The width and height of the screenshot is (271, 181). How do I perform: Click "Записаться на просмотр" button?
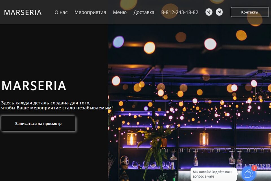click(38, 124)
